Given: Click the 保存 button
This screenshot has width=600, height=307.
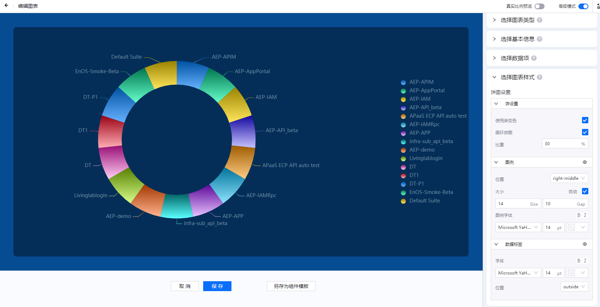Looking at the screenshot, I should click(x=217, y=286).
